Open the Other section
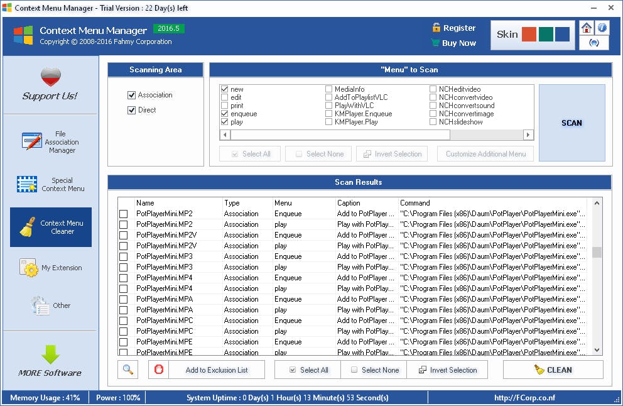The height and width of the screenshot is (406, 623). (50, 305)
